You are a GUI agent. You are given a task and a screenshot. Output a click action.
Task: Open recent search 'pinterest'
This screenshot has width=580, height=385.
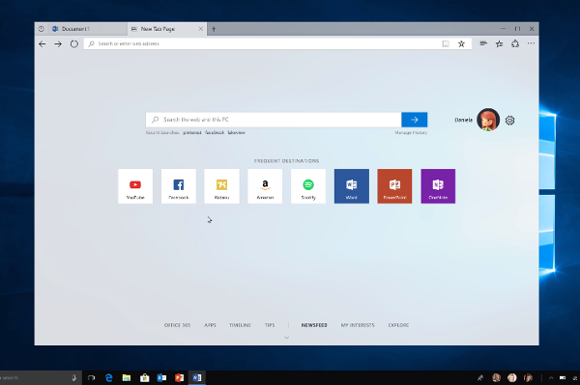point(192,132)
